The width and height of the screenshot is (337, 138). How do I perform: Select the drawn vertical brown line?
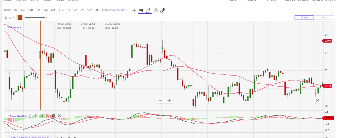[40, 66]
